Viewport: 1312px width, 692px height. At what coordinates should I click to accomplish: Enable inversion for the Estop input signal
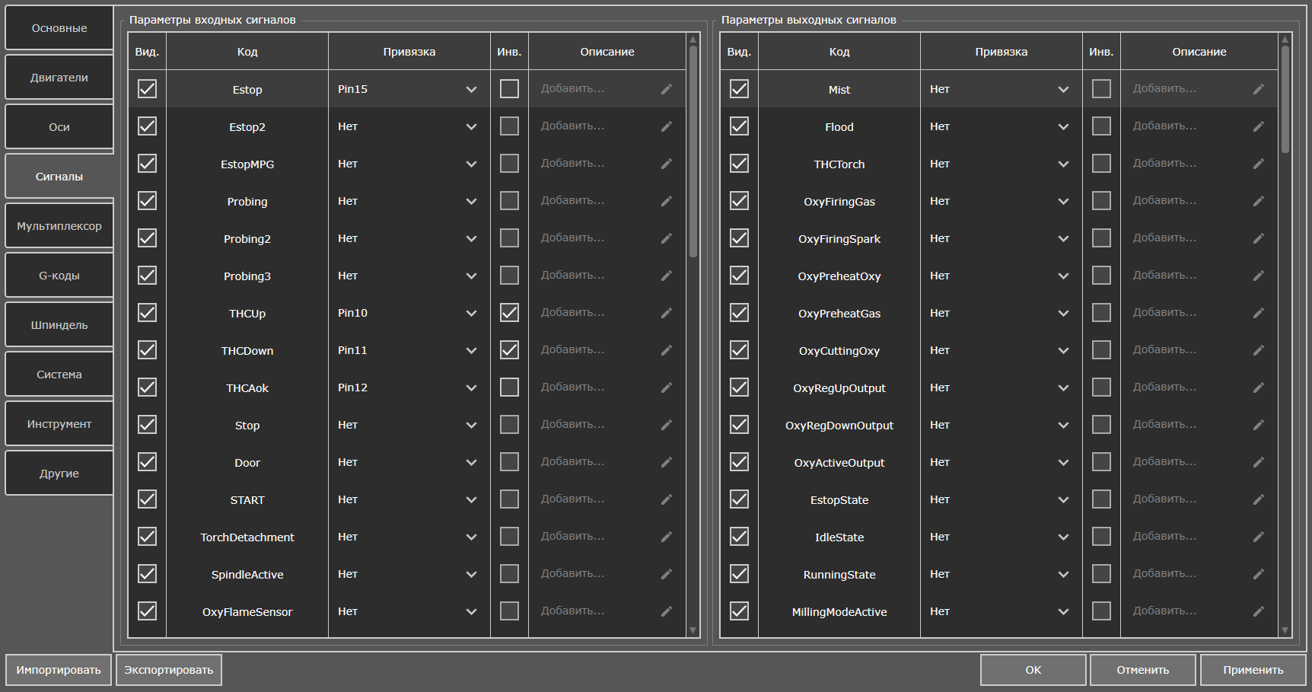pyautogui.click(x=509, y=89)
